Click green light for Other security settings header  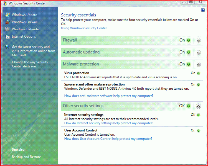pos(189,106)
